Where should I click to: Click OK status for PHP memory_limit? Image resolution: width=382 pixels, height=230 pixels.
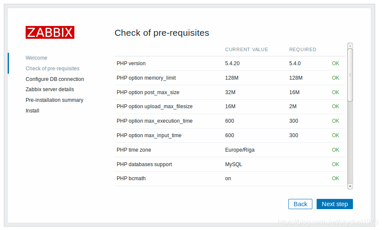(x=335, y=78)
